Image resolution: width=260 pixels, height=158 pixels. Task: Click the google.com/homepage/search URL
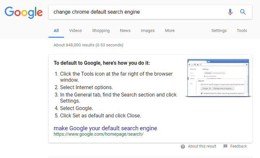[x=99, y=134]
